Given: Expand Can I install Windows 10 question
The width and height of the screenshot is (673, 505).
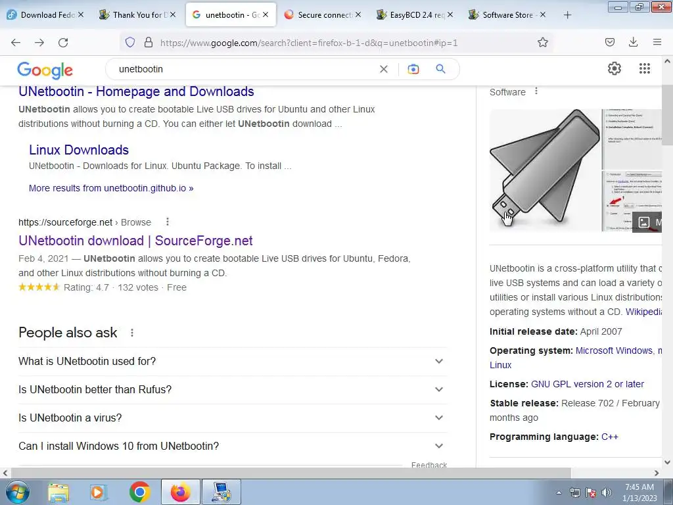Looking at the screenshot, I should pyautogui.click(x=233, y=446).
